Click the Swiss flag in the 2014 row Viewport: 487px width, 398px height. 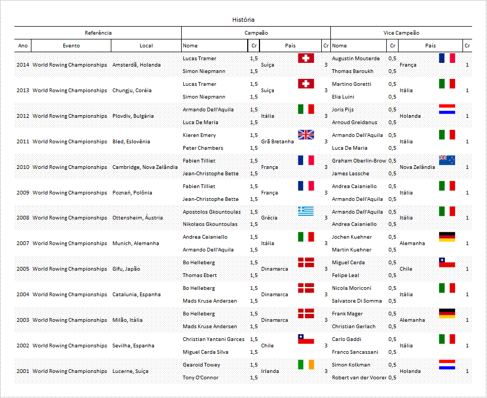pos(306,58)
